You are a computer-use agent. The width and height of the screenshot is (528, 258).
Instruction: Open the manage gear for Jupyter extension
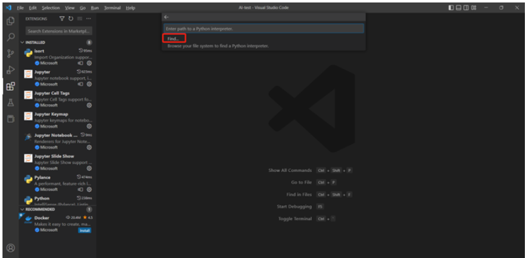(89, 84)
